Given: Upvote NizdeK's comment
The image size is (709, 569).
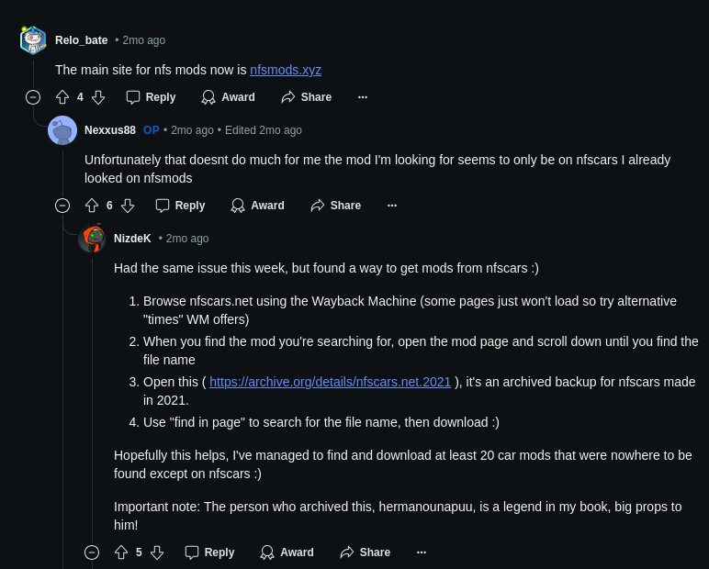Looking at the screenshot, I should (x=121, y=552).
